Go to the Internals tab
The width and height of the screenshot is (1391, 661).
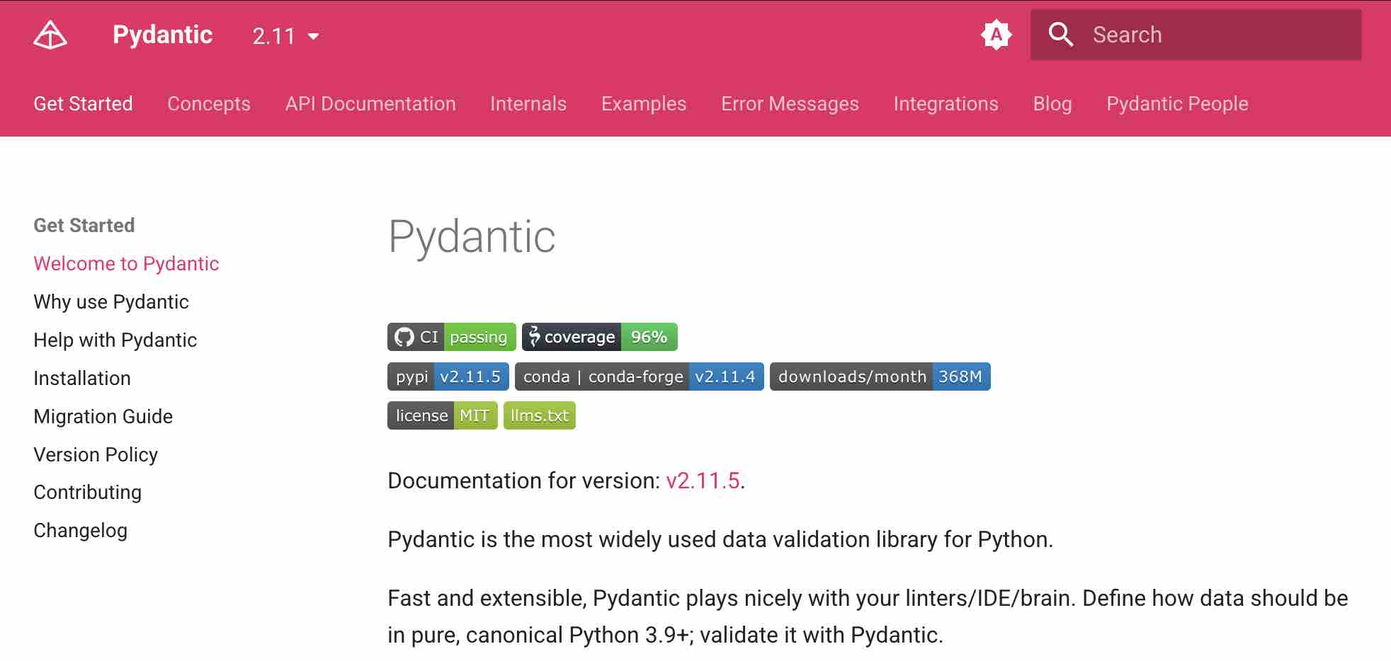pyautogui.click(x=528, y=104)
